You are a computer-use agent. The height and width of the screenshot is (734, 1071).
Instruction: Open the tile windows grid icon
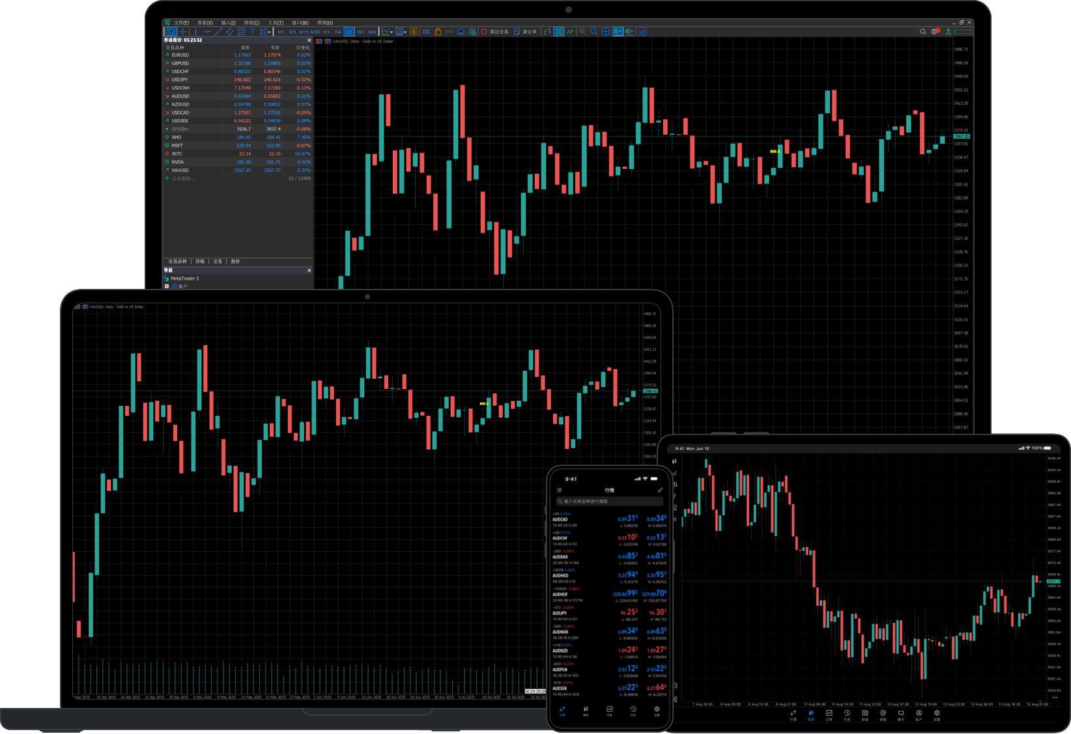pyautogui.click(x=605, y=31)
